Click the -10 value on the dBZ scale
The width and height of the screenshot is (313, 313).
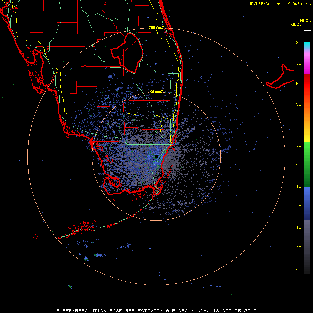tap(297, 227)
